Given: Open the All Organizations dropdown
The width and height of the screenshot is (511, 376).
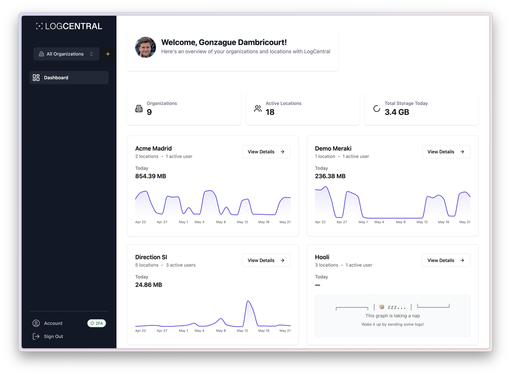Looking at the screenshot, I should [x=66, y=54].
